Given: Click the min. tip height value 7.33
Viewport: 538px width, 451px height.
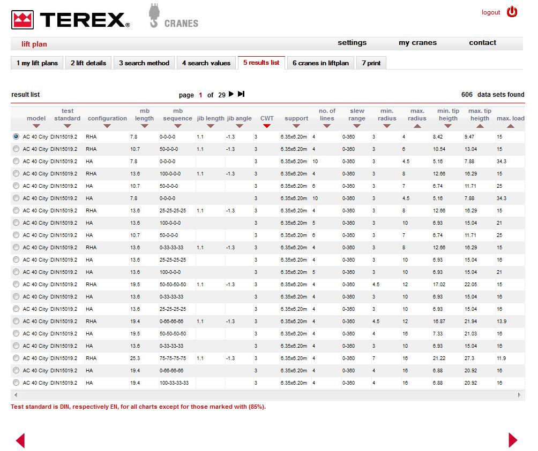Looking at the screenshot, I should coord(438,333).
